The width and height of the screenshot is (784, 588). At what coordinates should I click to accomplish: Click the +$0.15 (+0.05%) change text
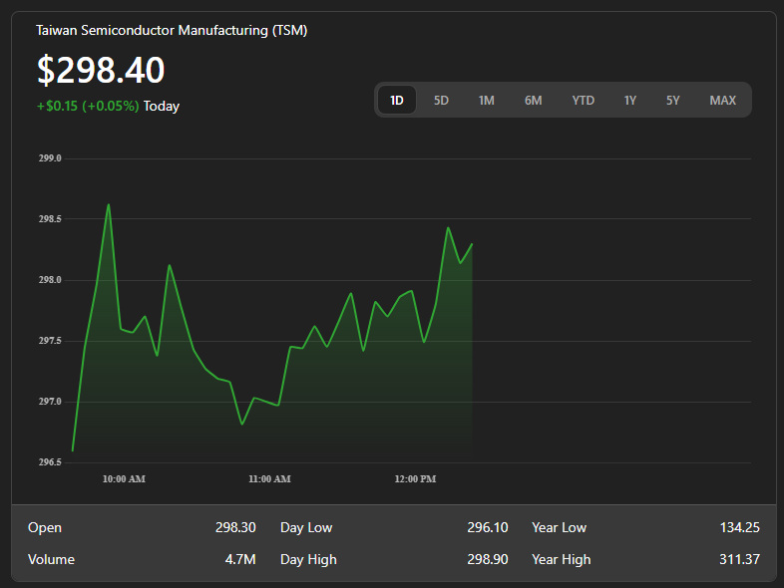[88, 106]
